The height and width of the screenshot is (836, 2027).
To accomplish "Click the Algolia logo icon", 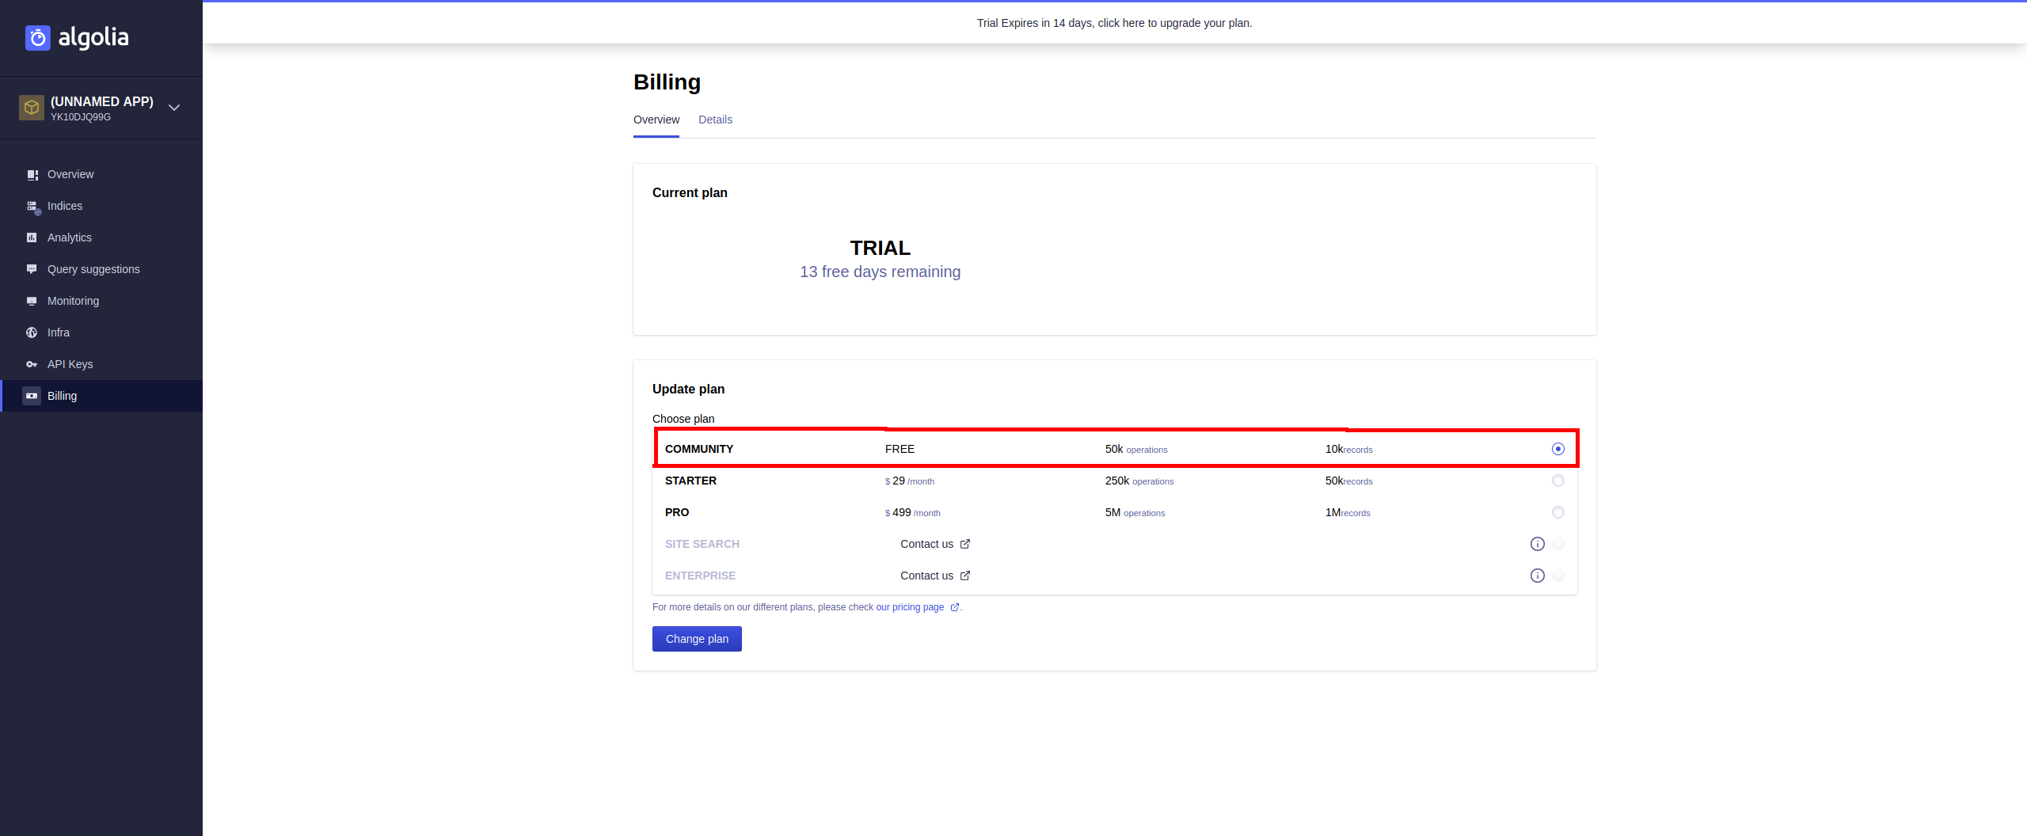I will click(37, 37).
